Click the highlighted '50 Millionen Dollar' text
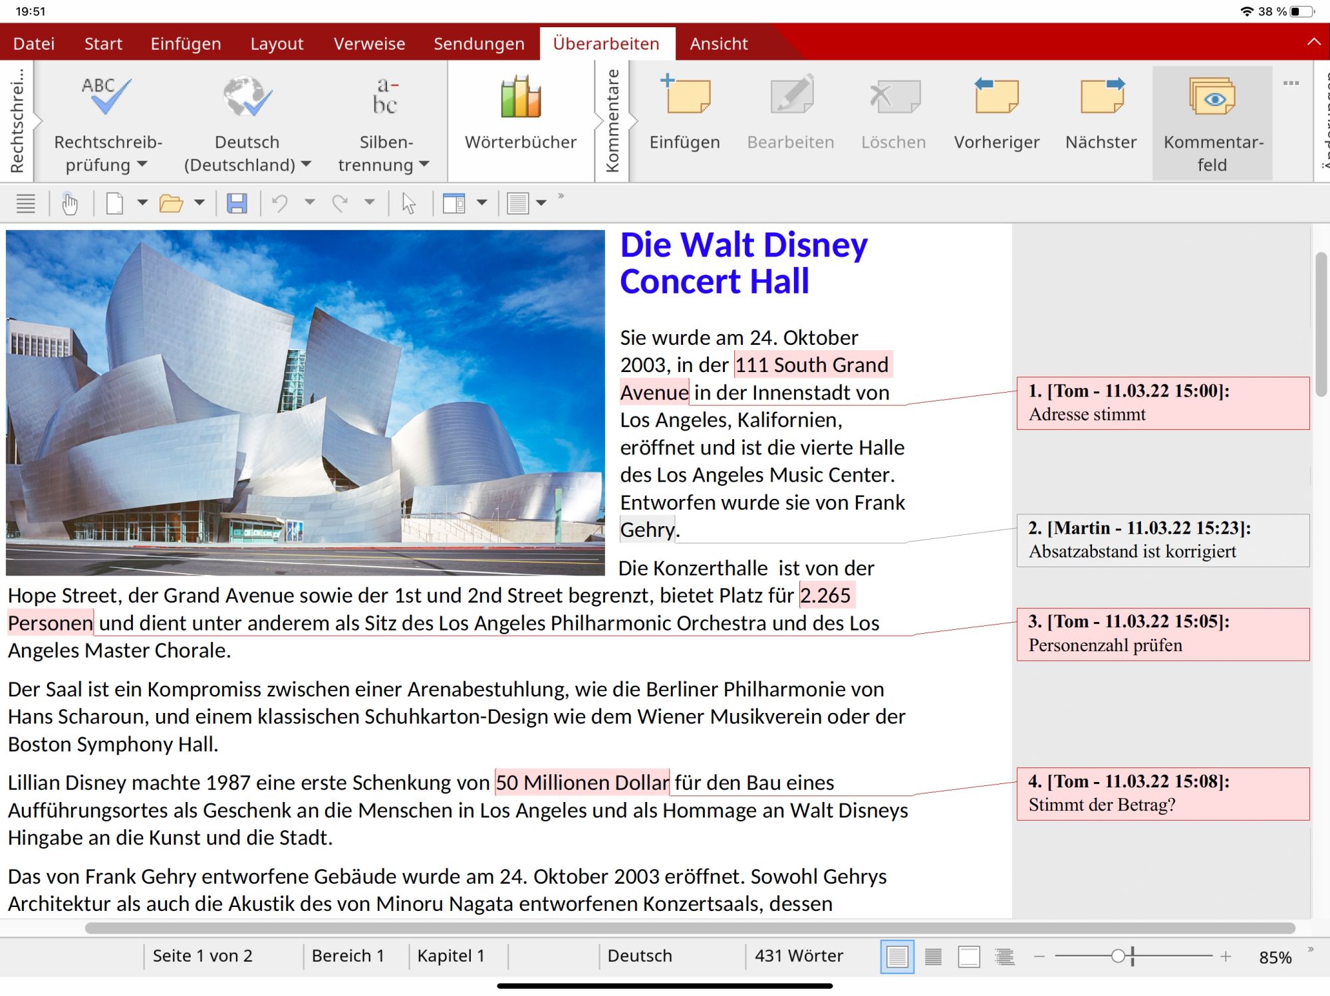 (x=583, y=783)
